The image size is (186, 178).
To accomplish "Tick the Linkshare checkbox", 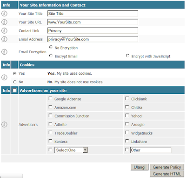I will click(127, 141).
